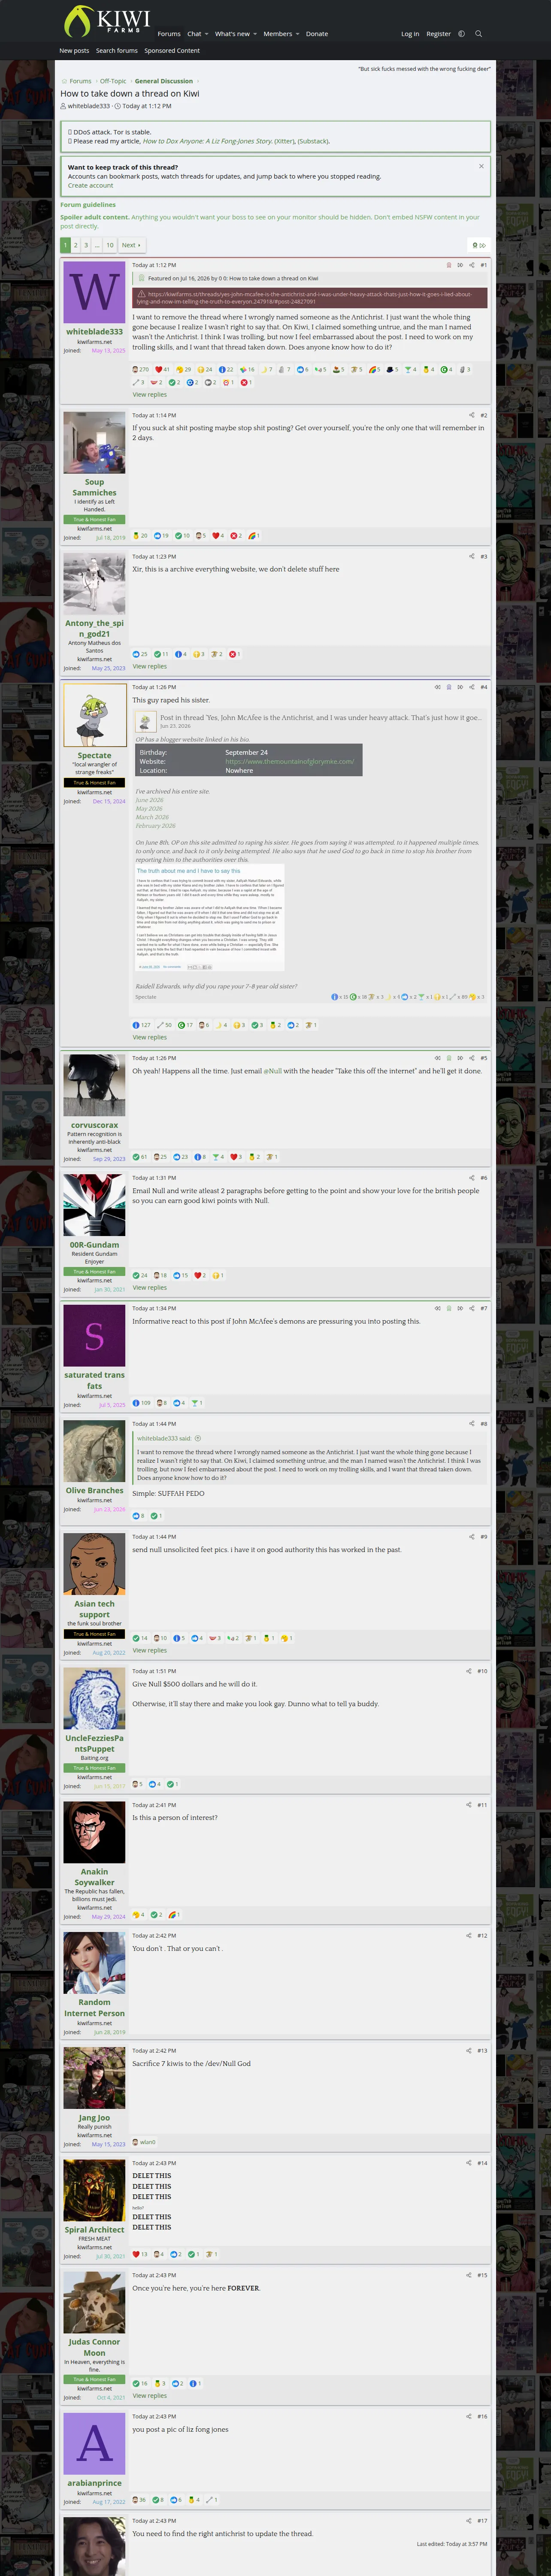Click the share icon on post #3
Image resolution: width=551 pixels, height=2576 pixels.
pyautogui.click(x=471, y=556)
